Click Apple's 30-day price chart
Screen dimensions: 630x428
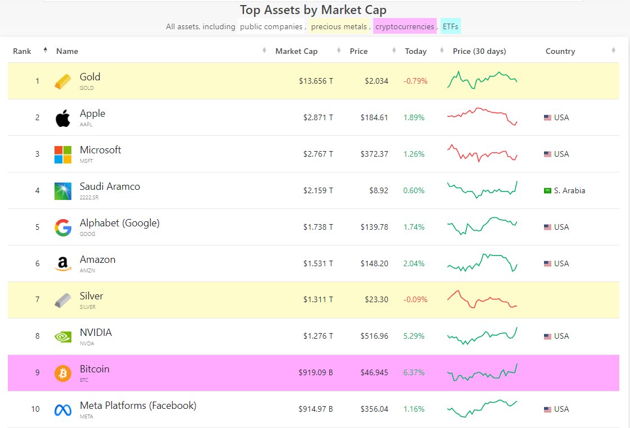[x=482, y=116]
